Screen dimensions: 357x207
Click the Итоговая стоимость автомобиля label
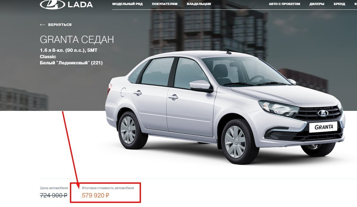[108, 188]
